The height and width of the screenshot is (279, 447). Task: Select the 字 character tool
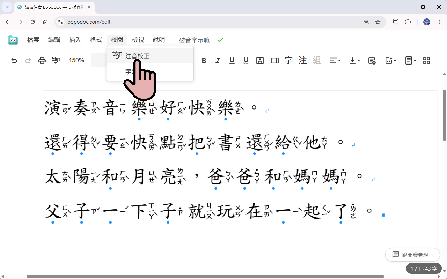point(288,60)
